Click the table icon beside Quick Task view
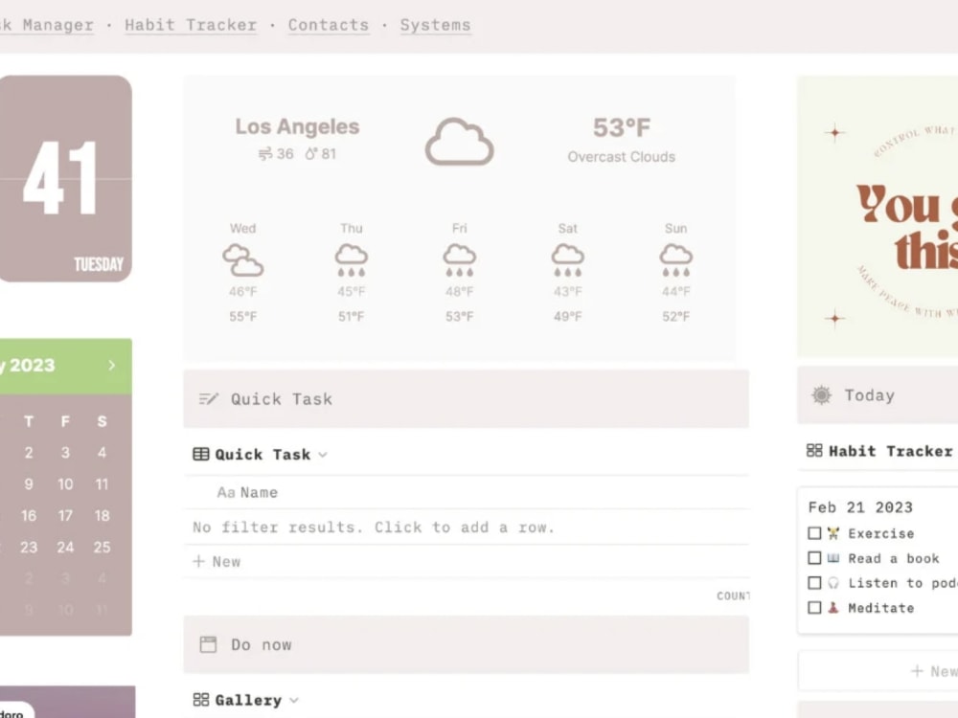Image resolution: width=958 pixels, height=718 pixels. pyautogui.click(x=200, y=454)
